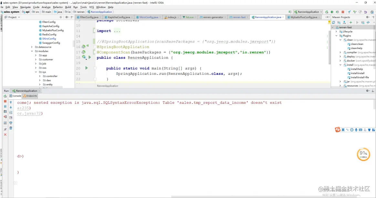Open stack trace link a:235
The height and width of the screenshot is (198, 376).
tap(23, 108)
